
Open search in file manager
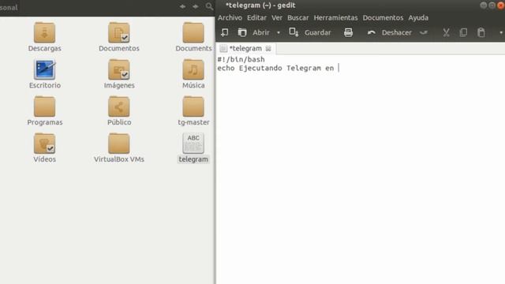click(x=209, y=6)
